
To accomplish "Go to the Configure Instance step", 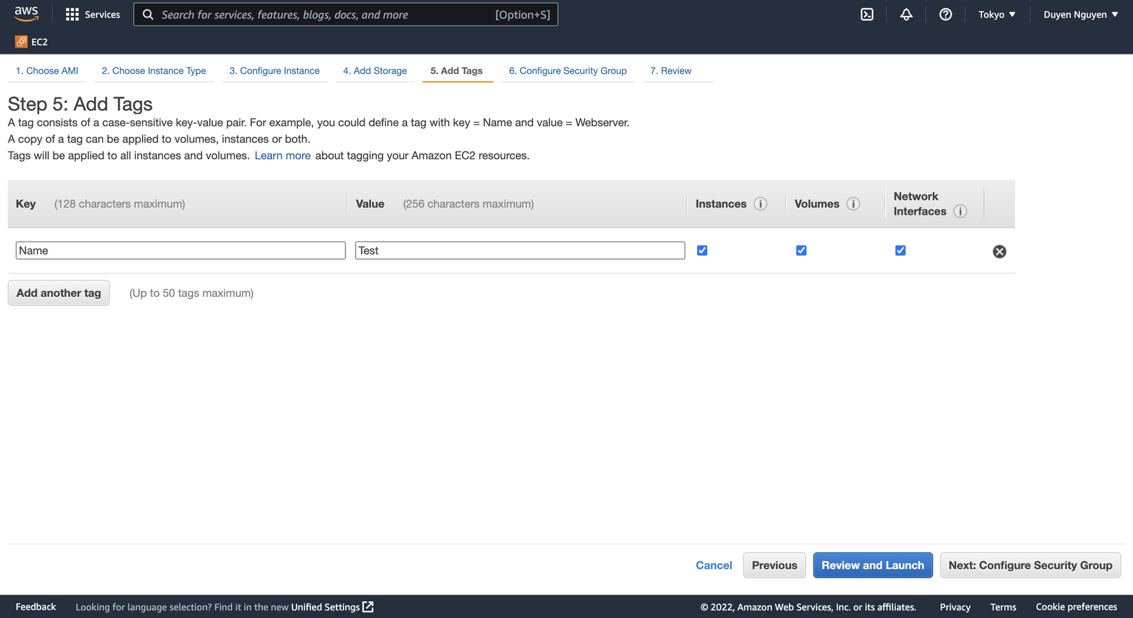I will [275, 71].
